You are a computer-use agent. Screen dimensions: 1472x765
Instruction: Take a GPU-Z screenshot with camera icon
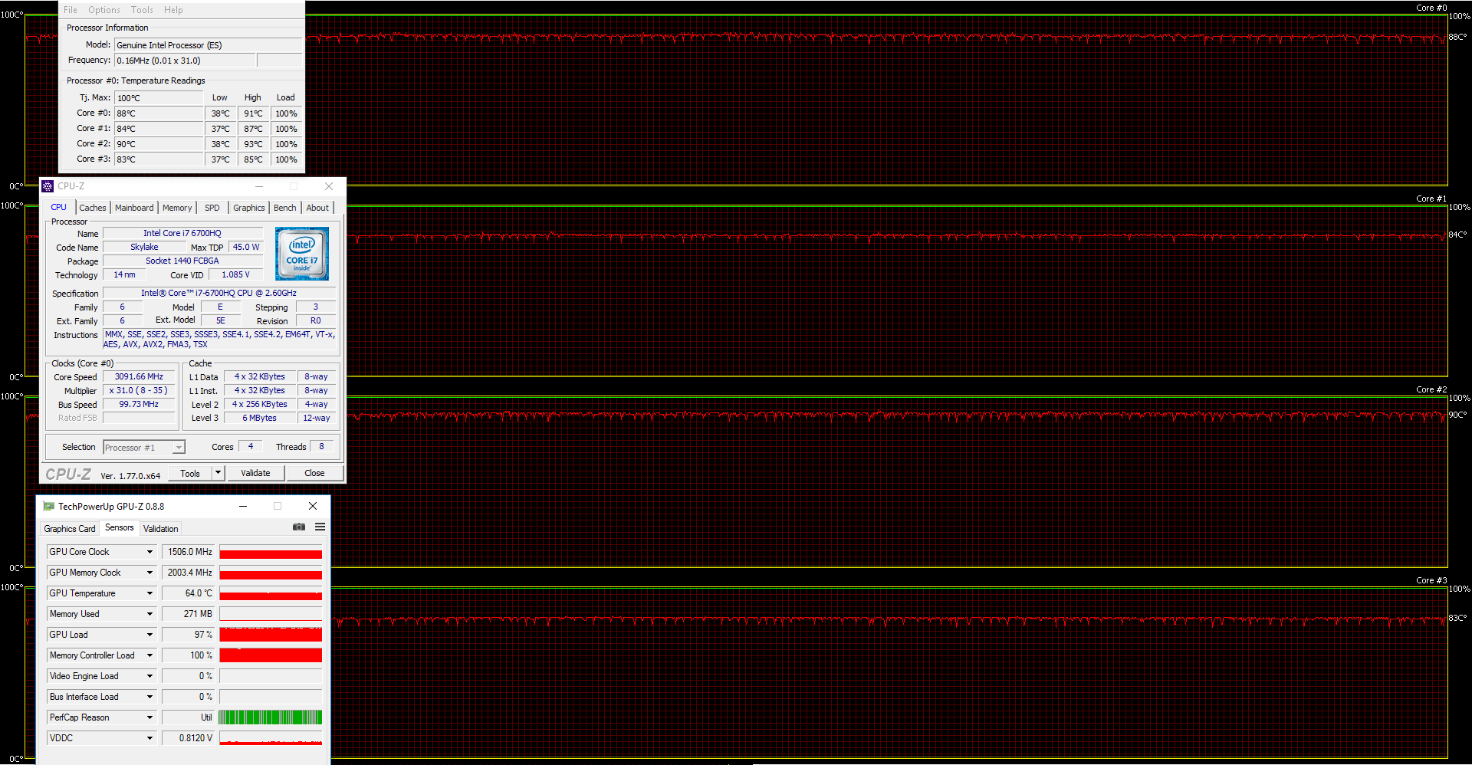click(299, 527)
